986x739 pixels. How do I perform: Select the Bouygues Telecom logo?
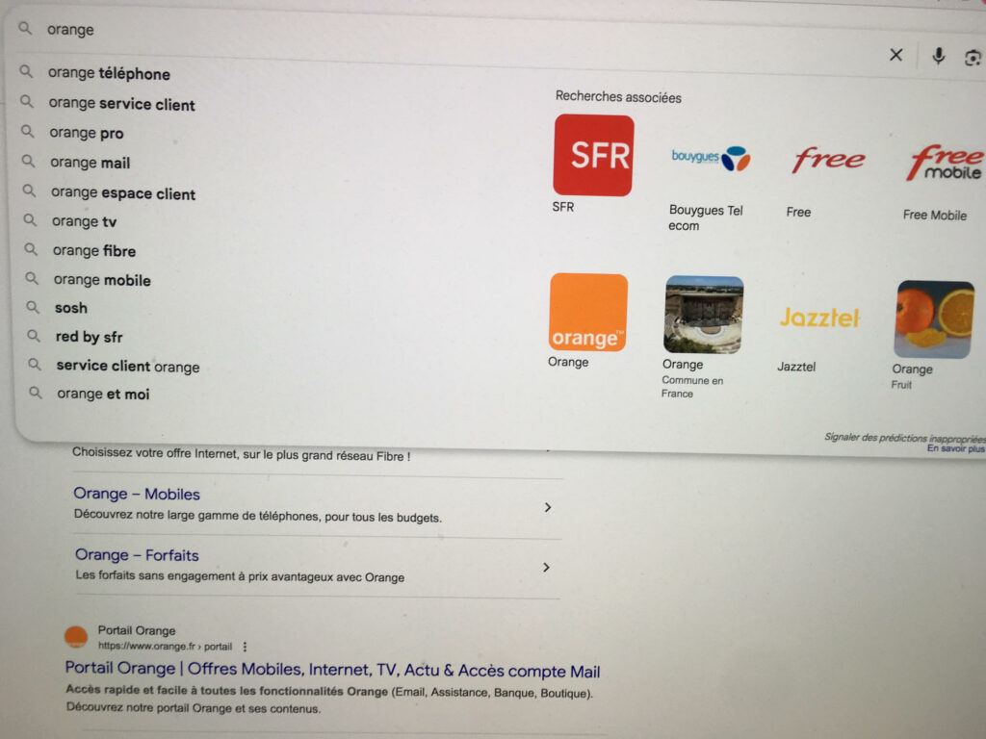click(711, 157)
